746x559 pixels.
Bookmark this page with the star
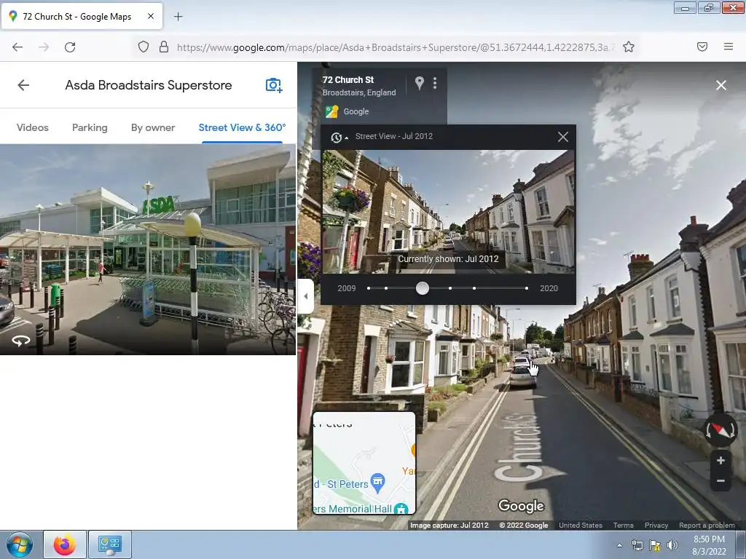tap(629, 47)
